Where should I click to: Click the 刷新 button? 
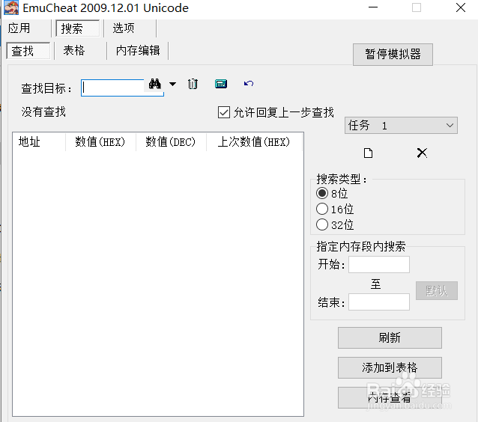(x=390, y=338)
